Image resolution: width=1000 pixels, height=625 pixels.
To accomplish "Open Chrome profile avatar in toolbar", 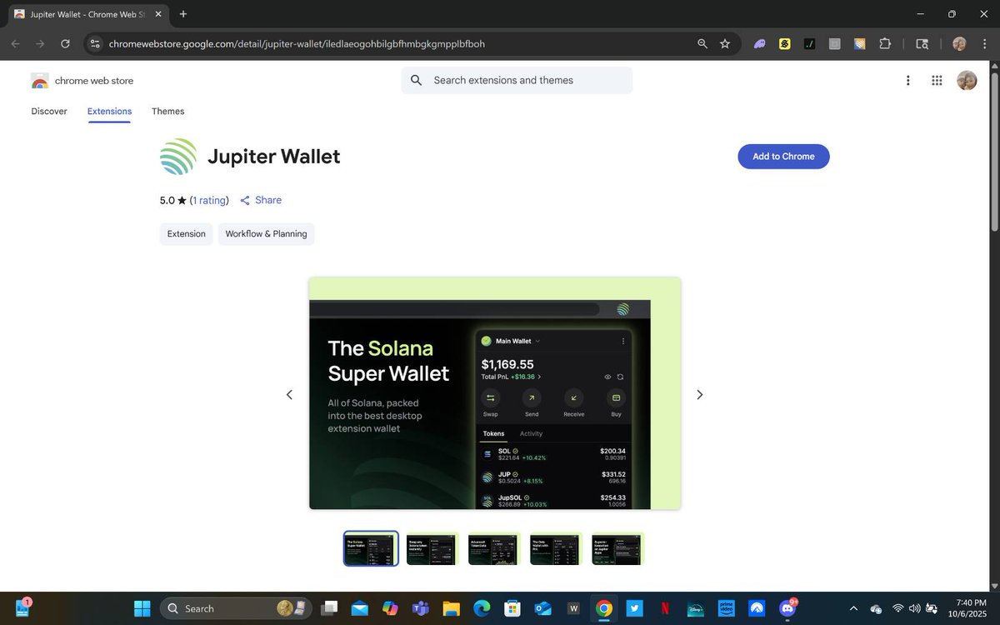I will pos(959,43).
